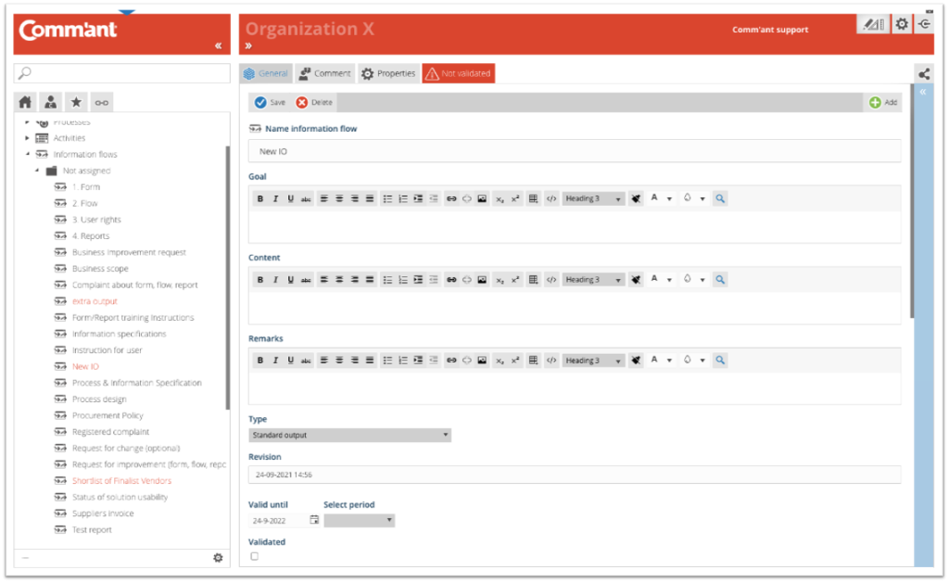949x583 pixels.
Task: Insert a table in the Remarks editor
Action: pos(533,360)
